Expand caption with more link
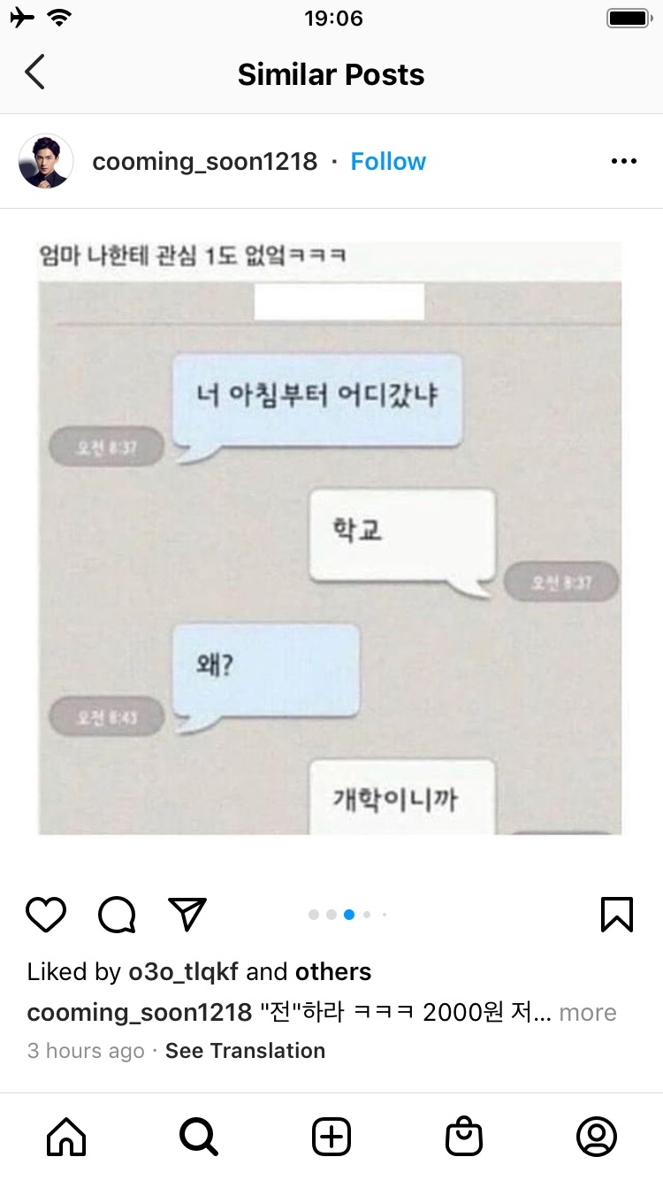Screen dimensions: 663x1180 pyautogui.click(x=588, y=1012)
